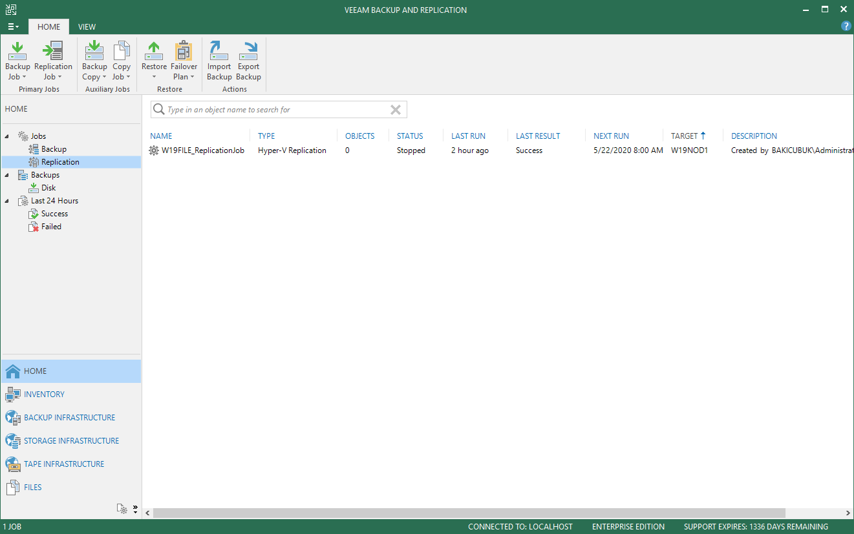Open the STORAGE INFRASTRUCTURE view

(71, 441)
